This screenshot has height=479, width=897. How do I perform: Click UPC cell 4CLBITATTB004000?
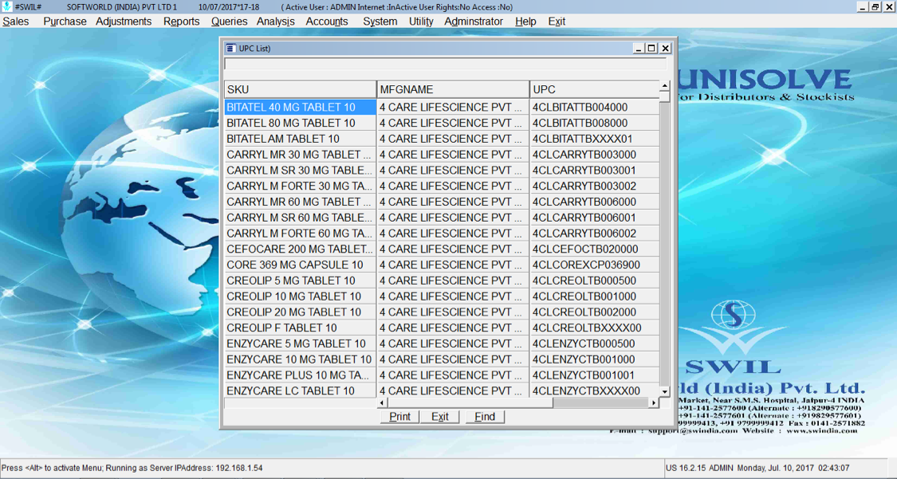click(x=595, y=108)
